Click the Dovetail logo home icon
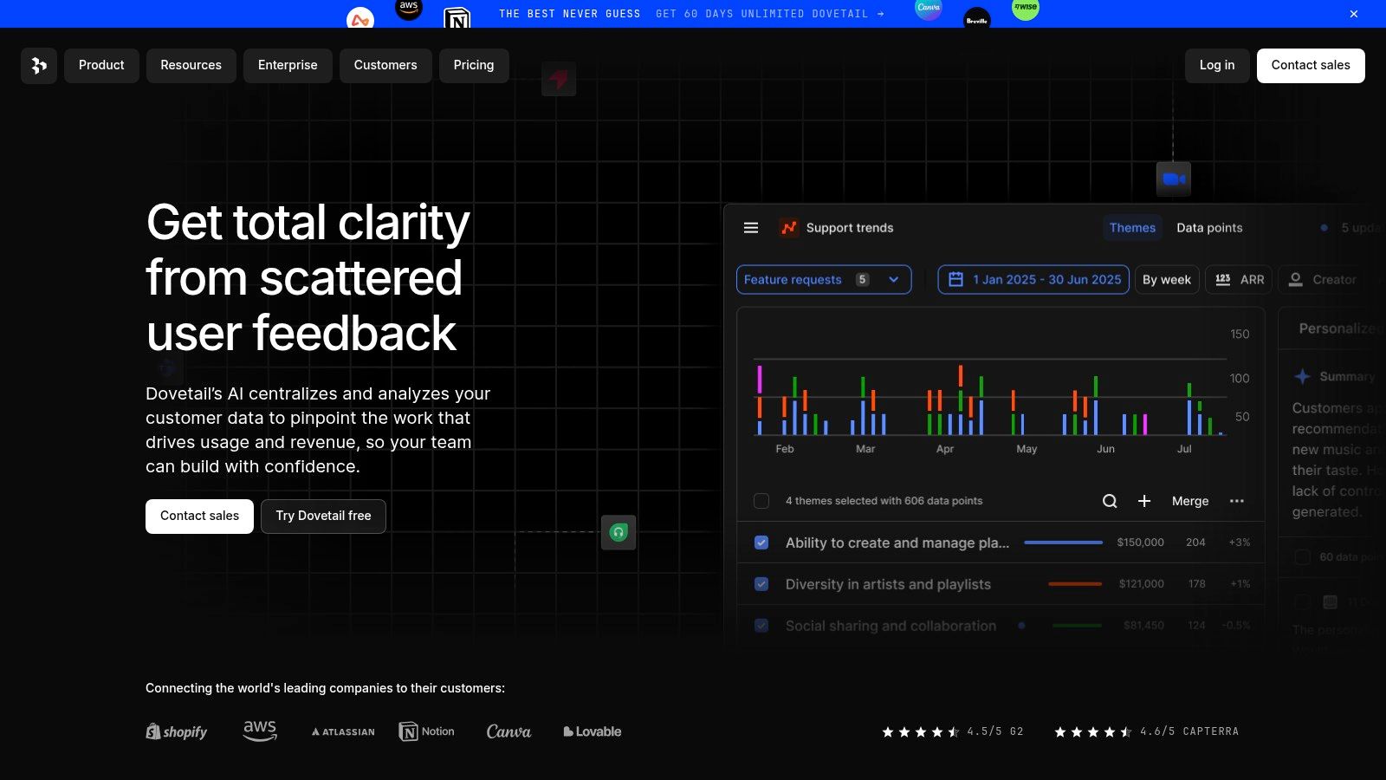Viewport: 1386px width, 780px height. (x=39, y=66)
